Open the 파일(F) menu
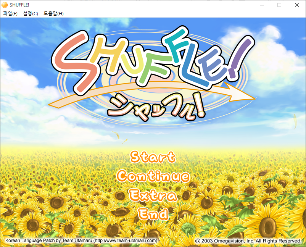 (x=10, y=14)
